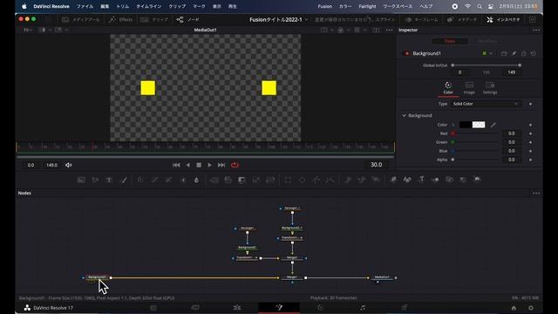This screenshot has width=558, height=314.
Task: Toggle the ノード panel button
Action: coord(188,19)
